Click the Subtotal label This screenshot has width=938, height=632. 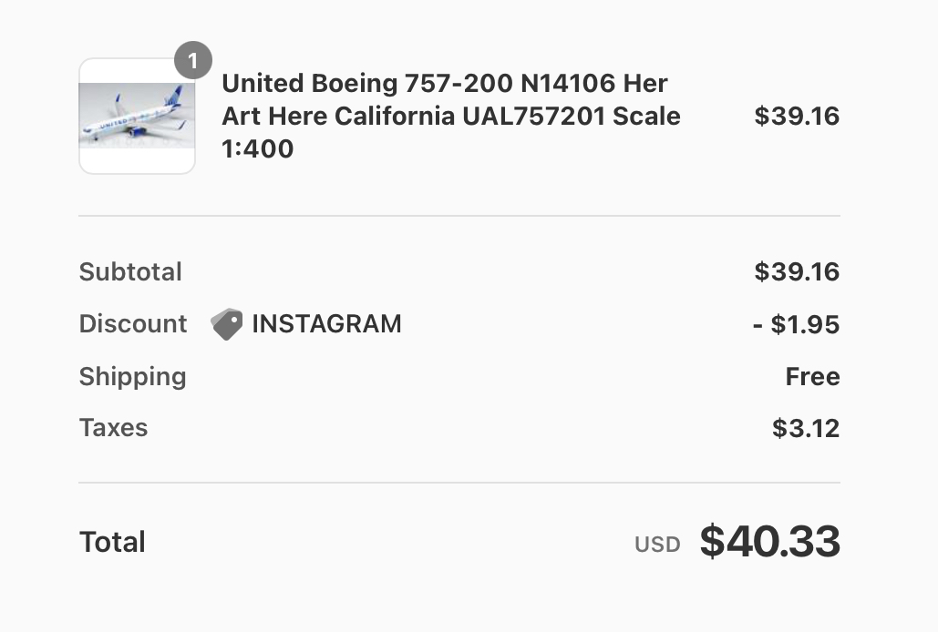130,272
